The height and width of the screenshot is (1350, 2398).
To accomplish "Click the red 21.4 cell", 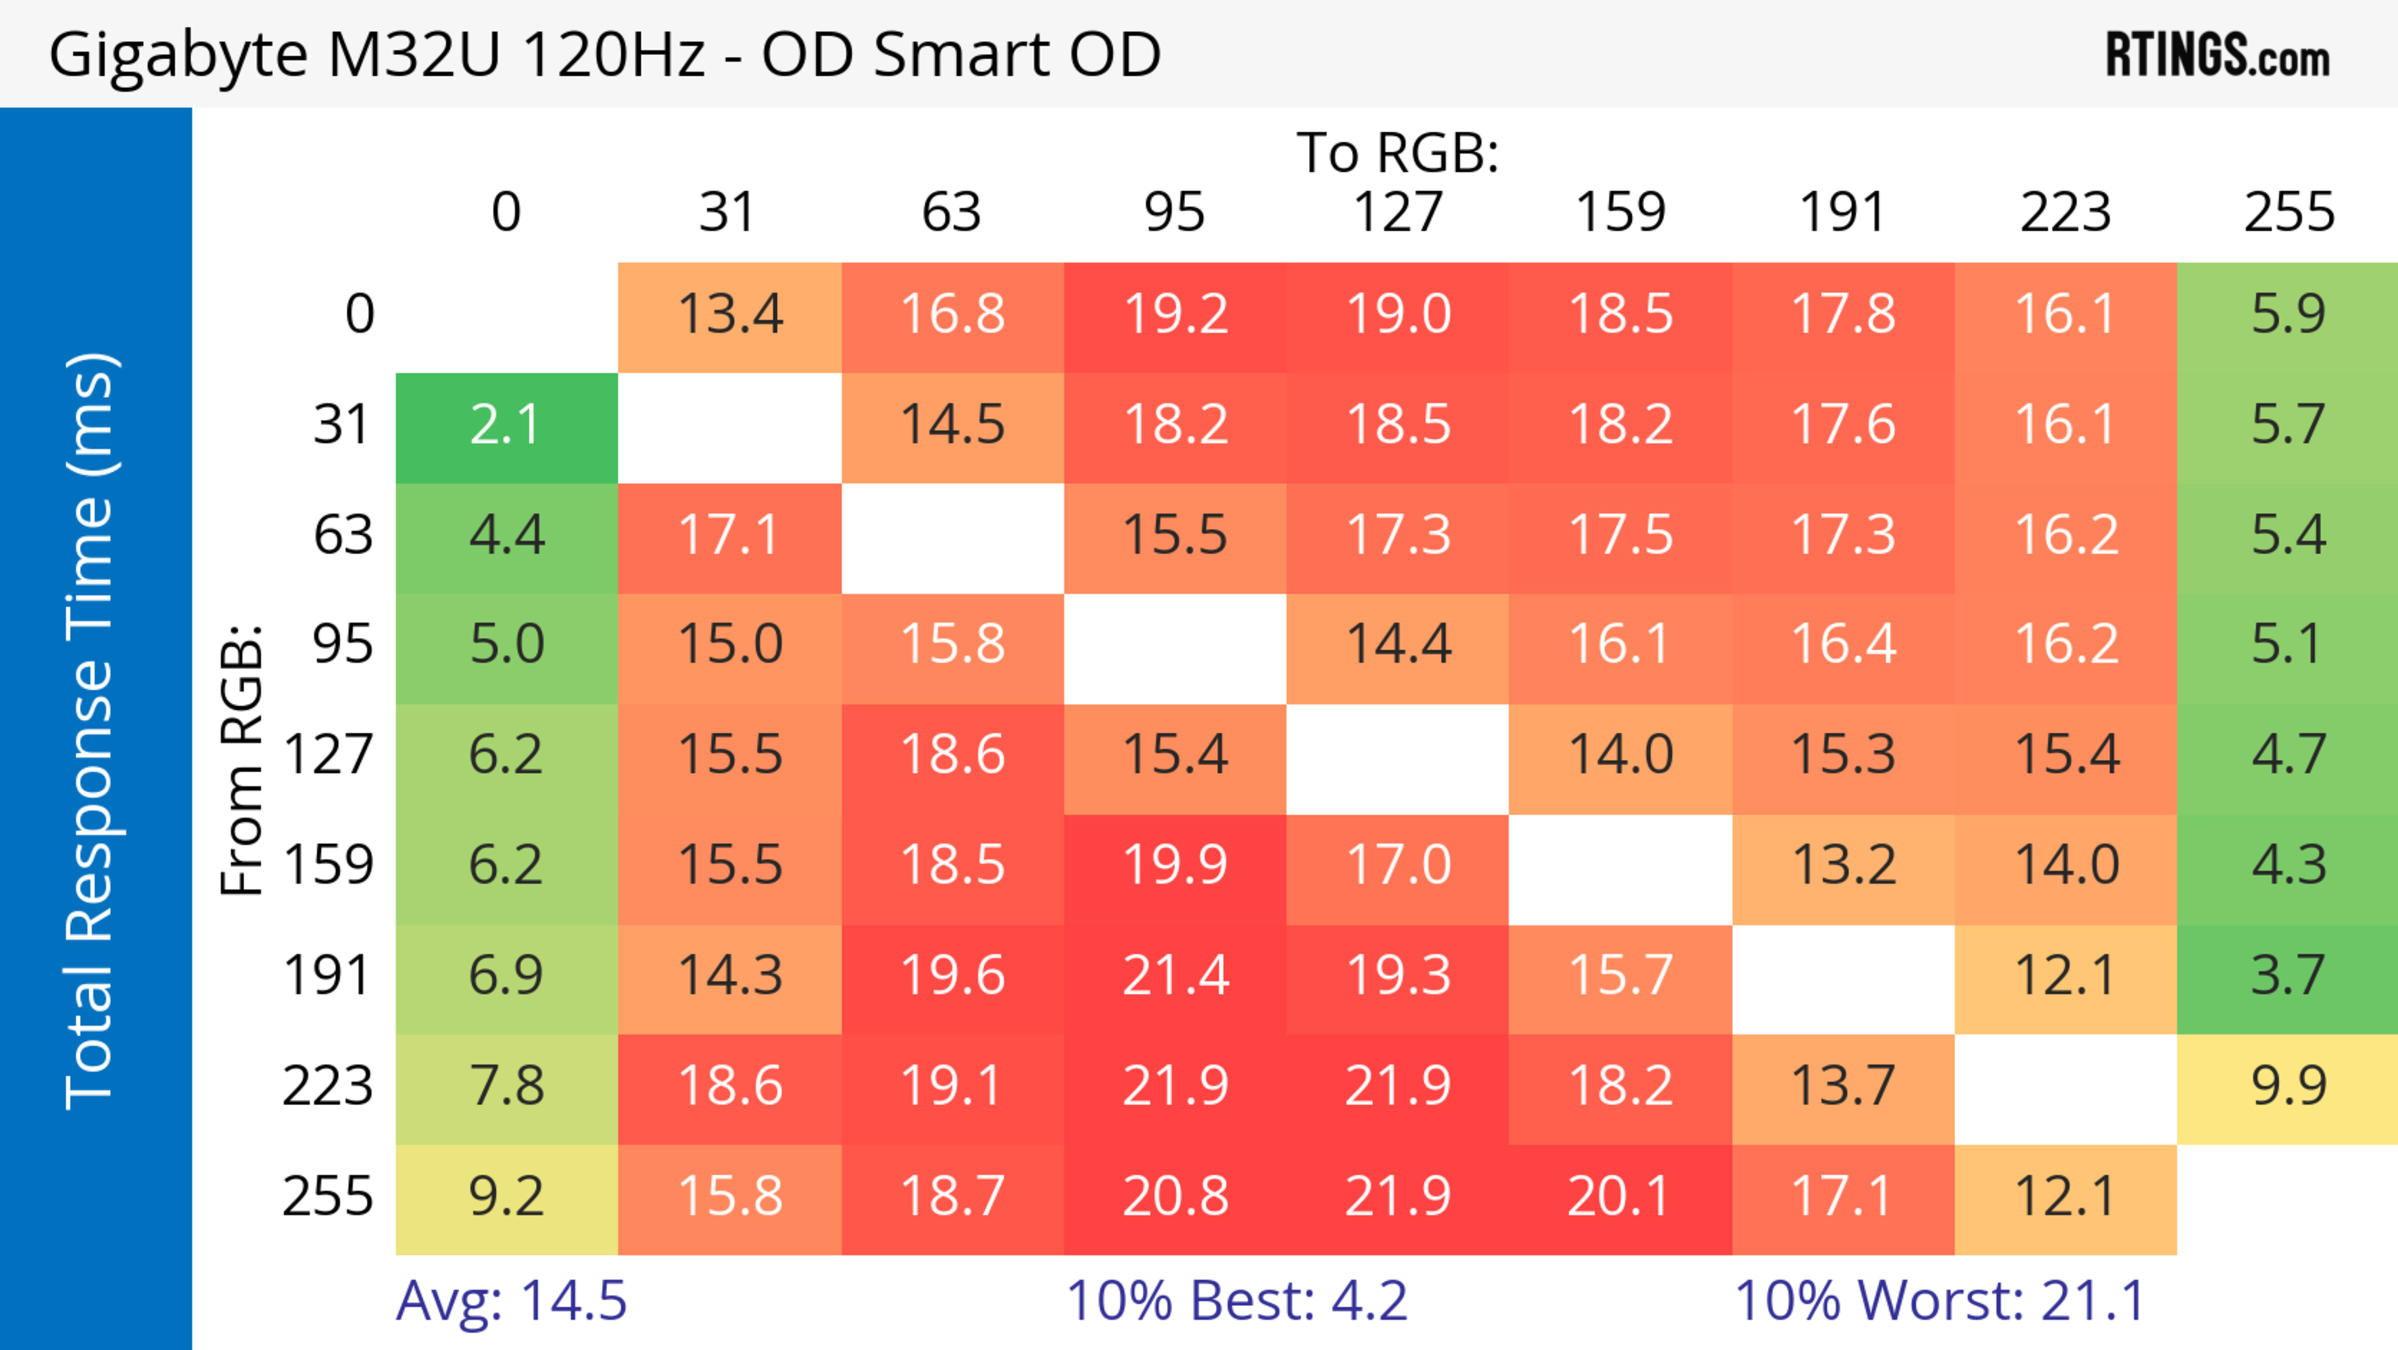I will 1175,978.
